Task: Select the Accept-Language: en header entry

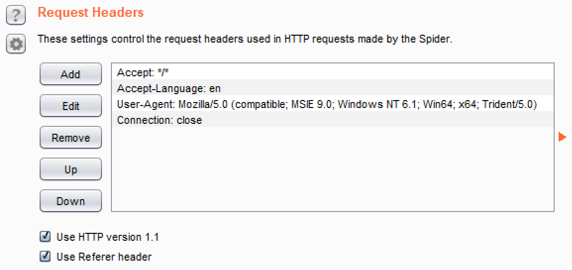Action: pyautogui.click(x=332, y=89)
